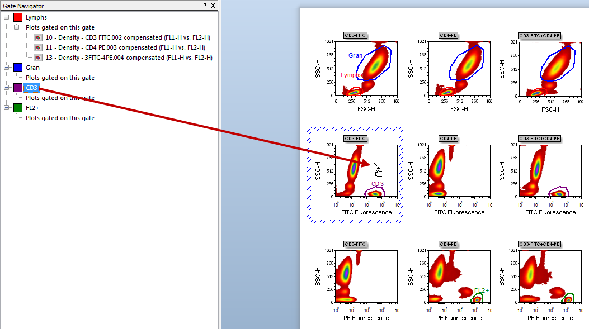Click the density plot icon for plot 10

[x=38, y=37]
